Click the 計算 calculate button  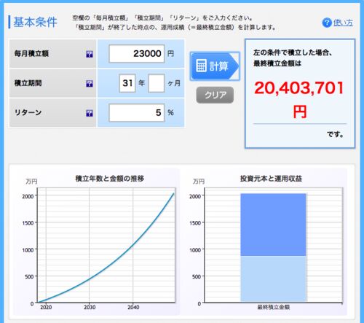click(x=215, y=66)
